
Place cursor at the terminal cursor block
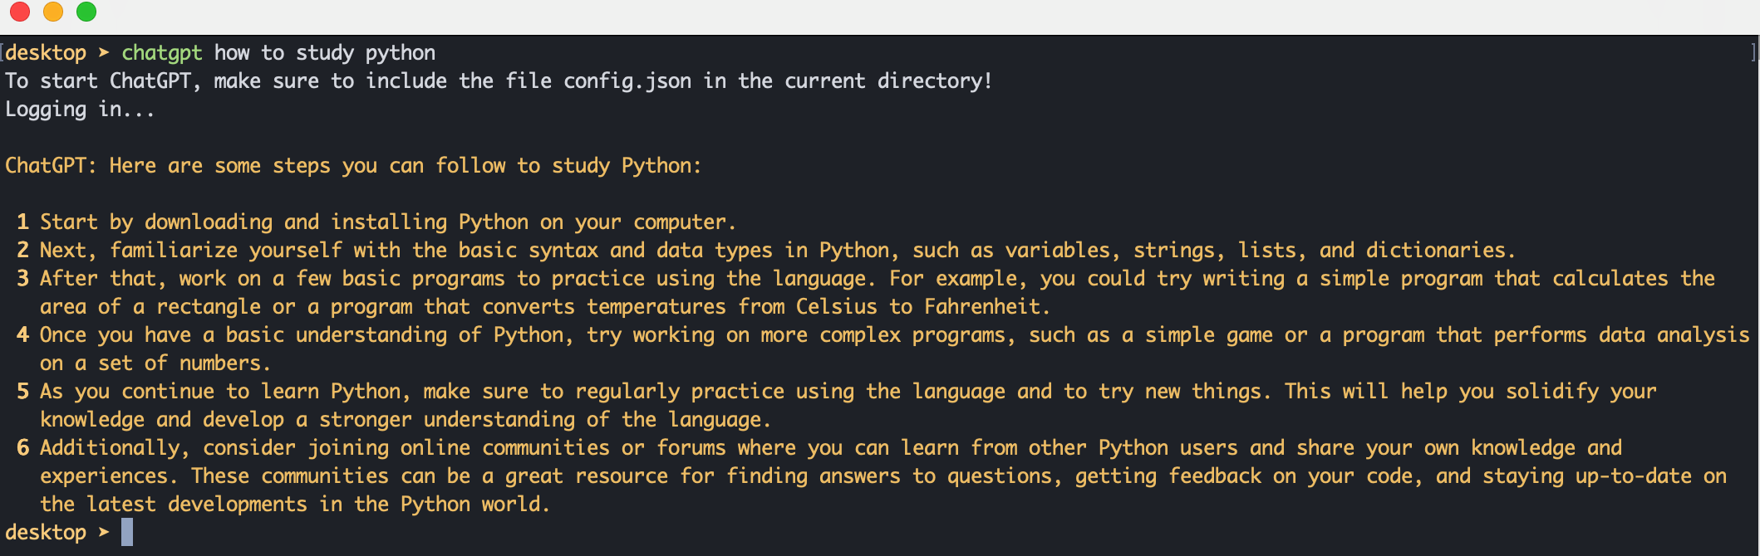[x=127, y=532]
